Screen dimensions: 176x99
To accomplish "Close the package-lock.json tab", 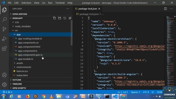I will point(99,9).
